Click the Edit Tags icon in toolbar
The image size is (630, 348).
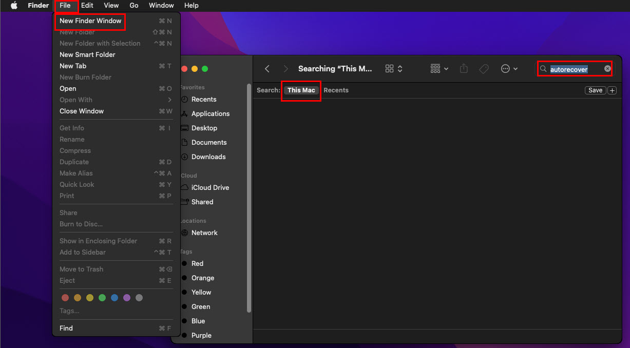pos(484,69)
